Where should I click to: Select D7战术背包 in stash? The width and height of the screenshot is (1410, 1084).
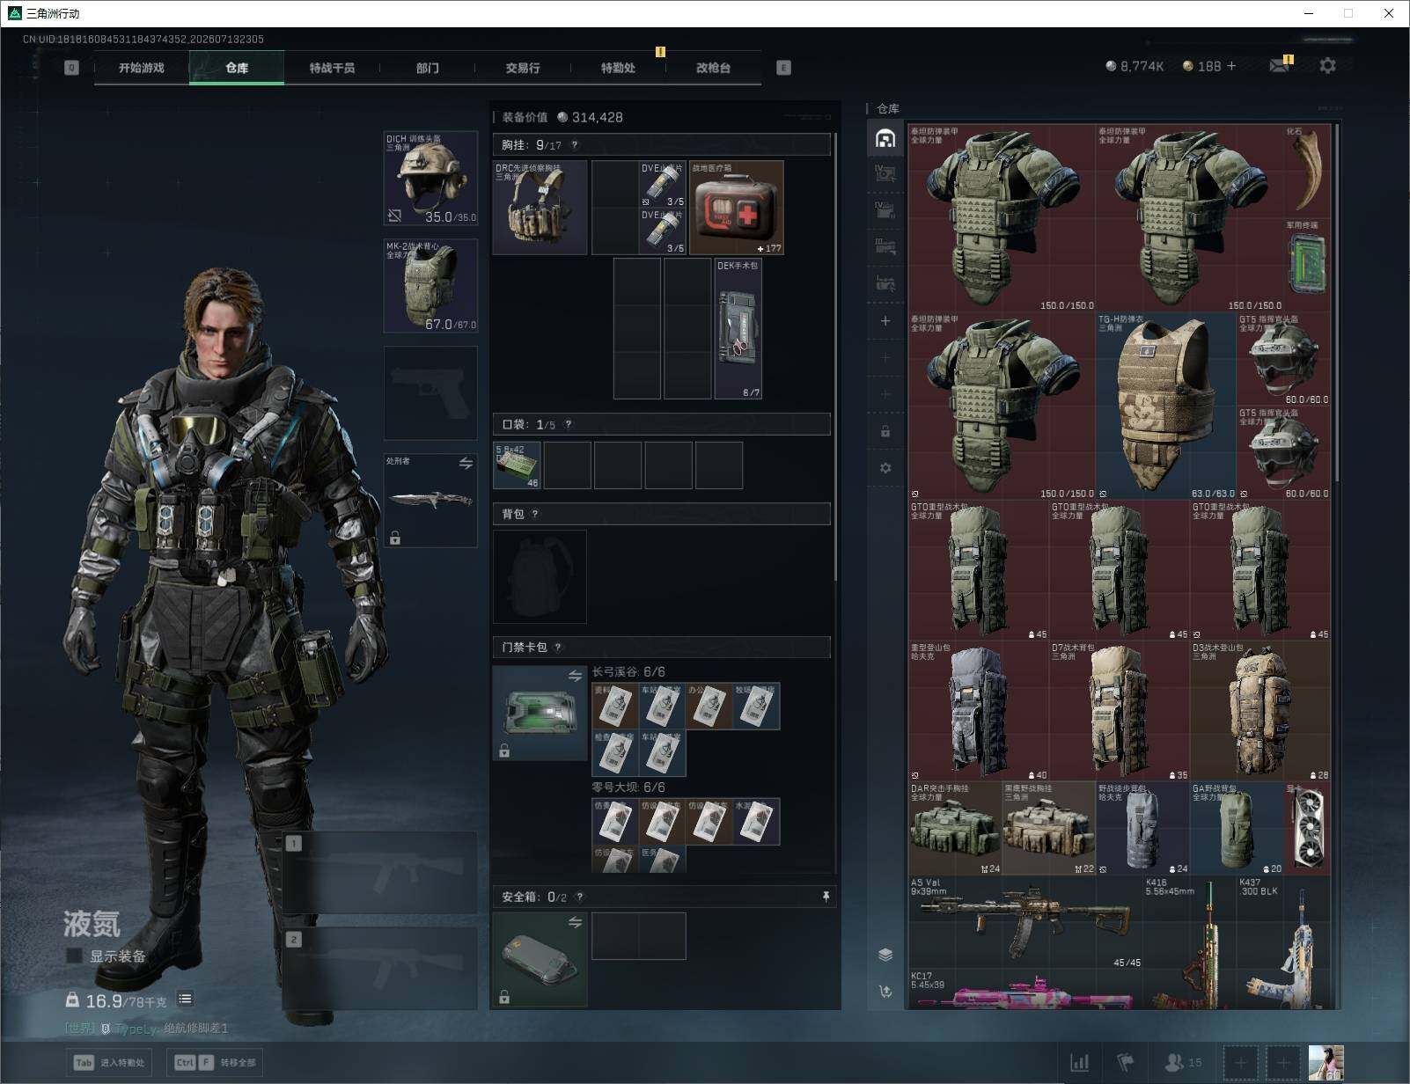1120,711
